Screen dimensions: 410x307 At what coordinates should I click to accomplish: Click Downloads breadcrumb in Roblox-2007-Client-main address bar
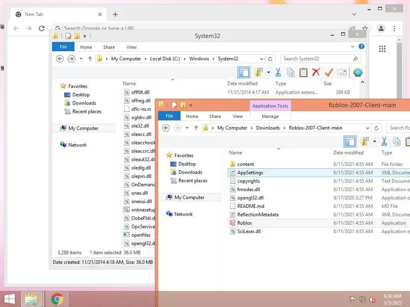[268, 128]
